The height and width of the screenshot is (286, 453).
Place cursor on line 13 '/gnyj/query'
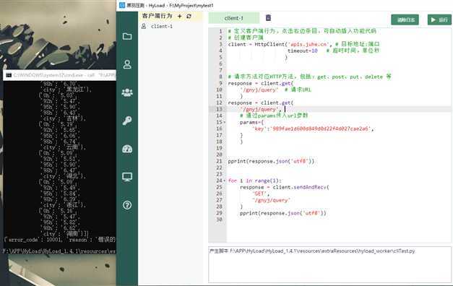[259, 109]
